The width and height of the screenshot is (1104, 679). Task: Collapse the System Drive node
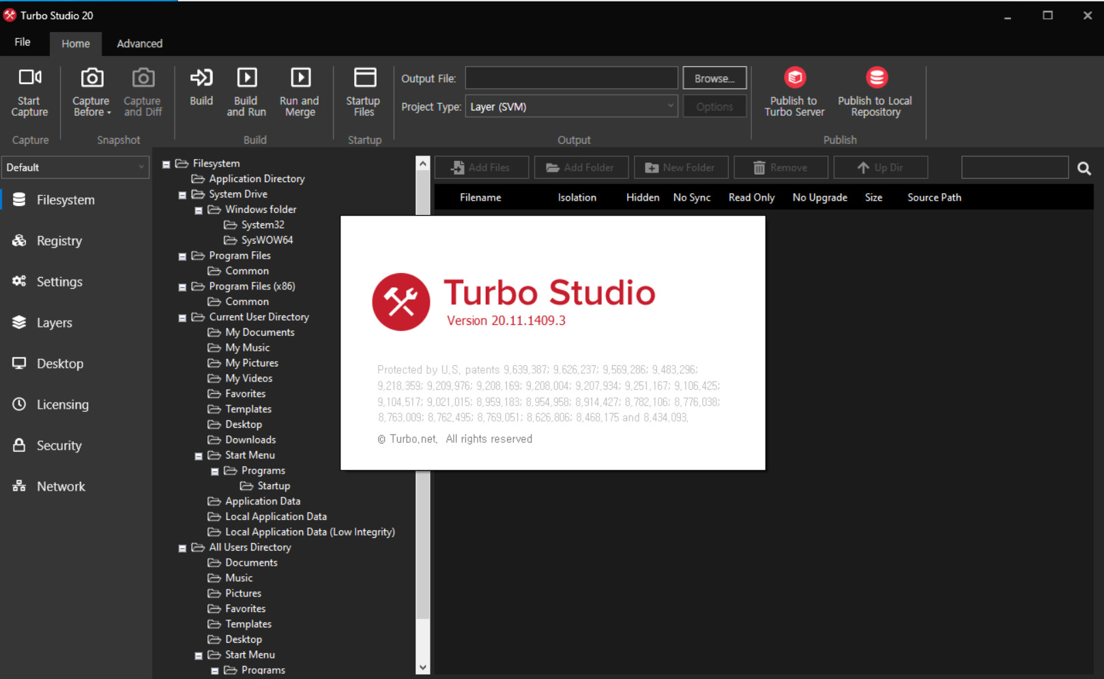pos(182,195)
